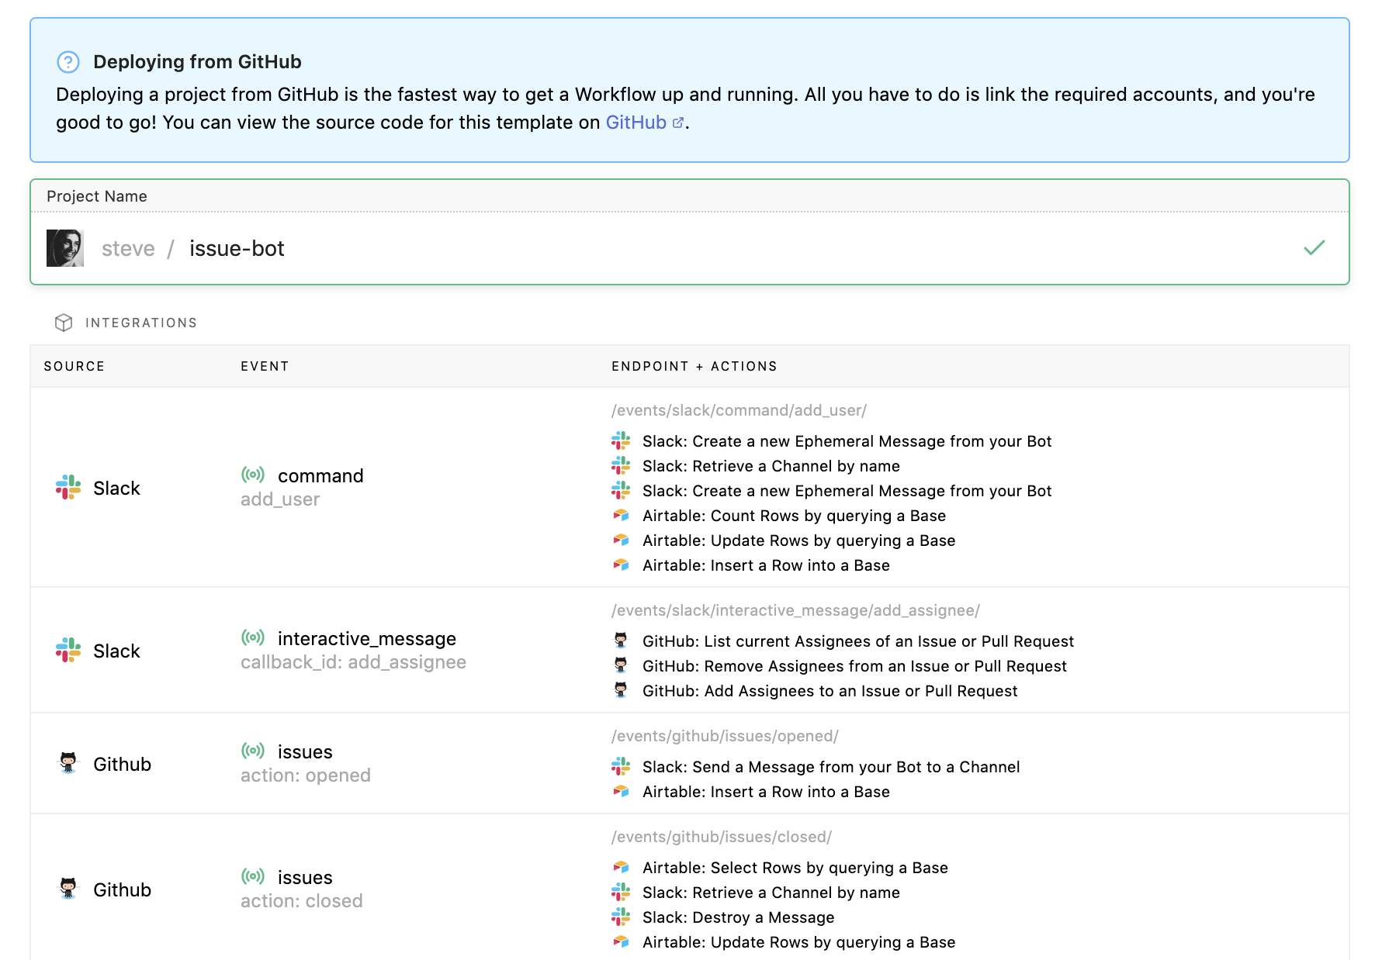
Task: Click the Github logo in issues closed row
Action: pyautogui.click(x=68, y=889)
